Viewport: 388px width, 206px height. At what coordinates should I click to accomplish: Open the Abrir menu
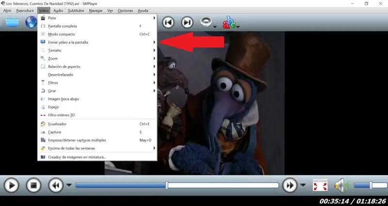click(7, 11)
